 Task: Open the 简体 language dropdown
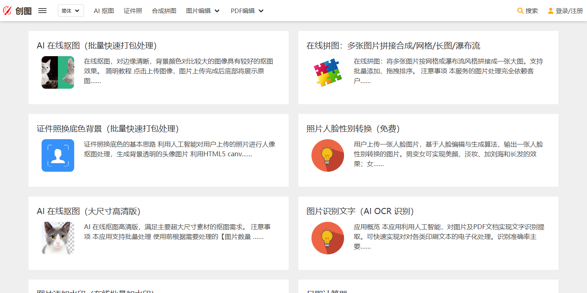[x=71, y=11]
